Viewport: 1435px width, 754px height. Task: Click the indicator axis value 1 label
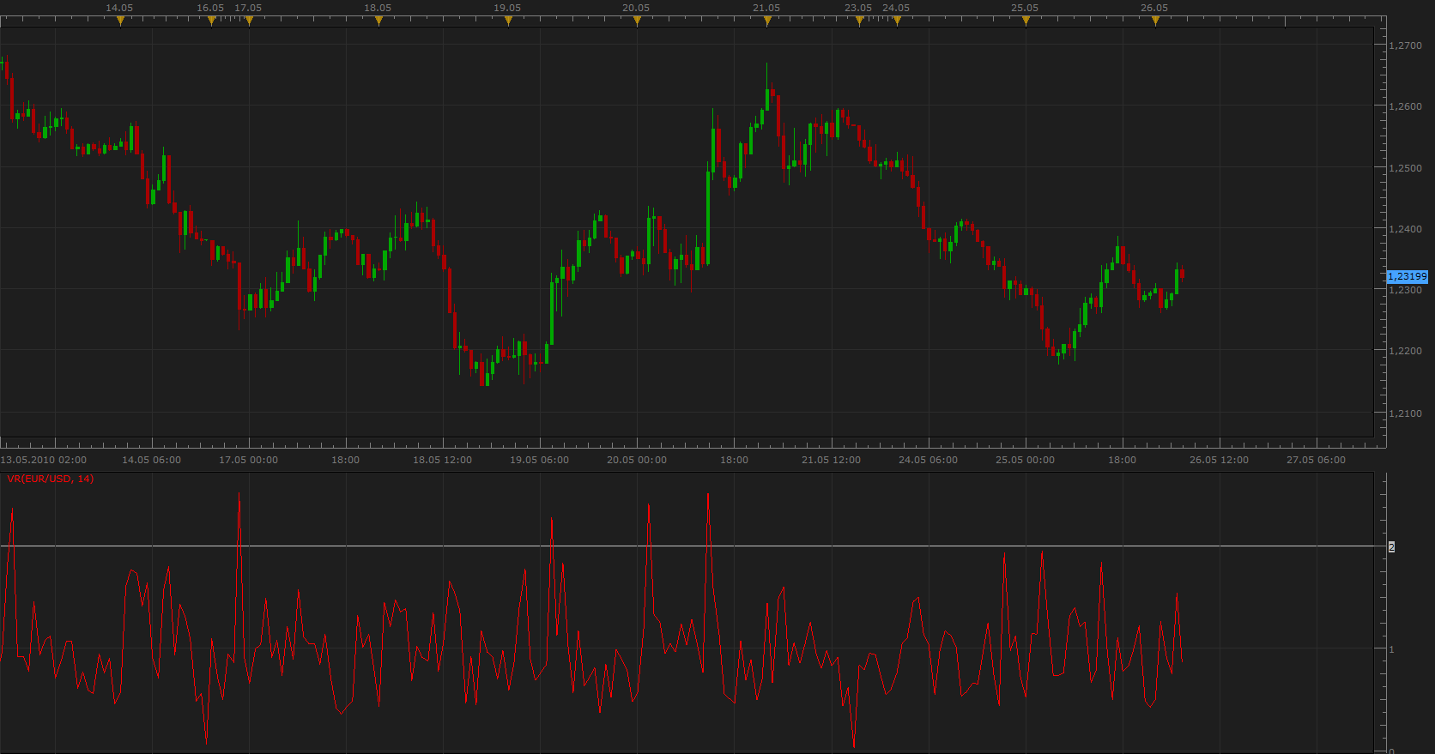tap(1391, 649)
